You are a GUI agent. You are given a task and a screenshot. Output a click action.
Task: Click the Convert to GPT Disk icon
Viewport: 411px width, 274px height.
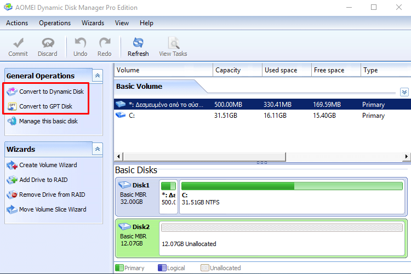tap(12, 106)
